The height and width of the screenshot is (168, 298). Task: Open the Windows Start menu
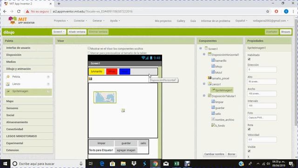[5, 164]
